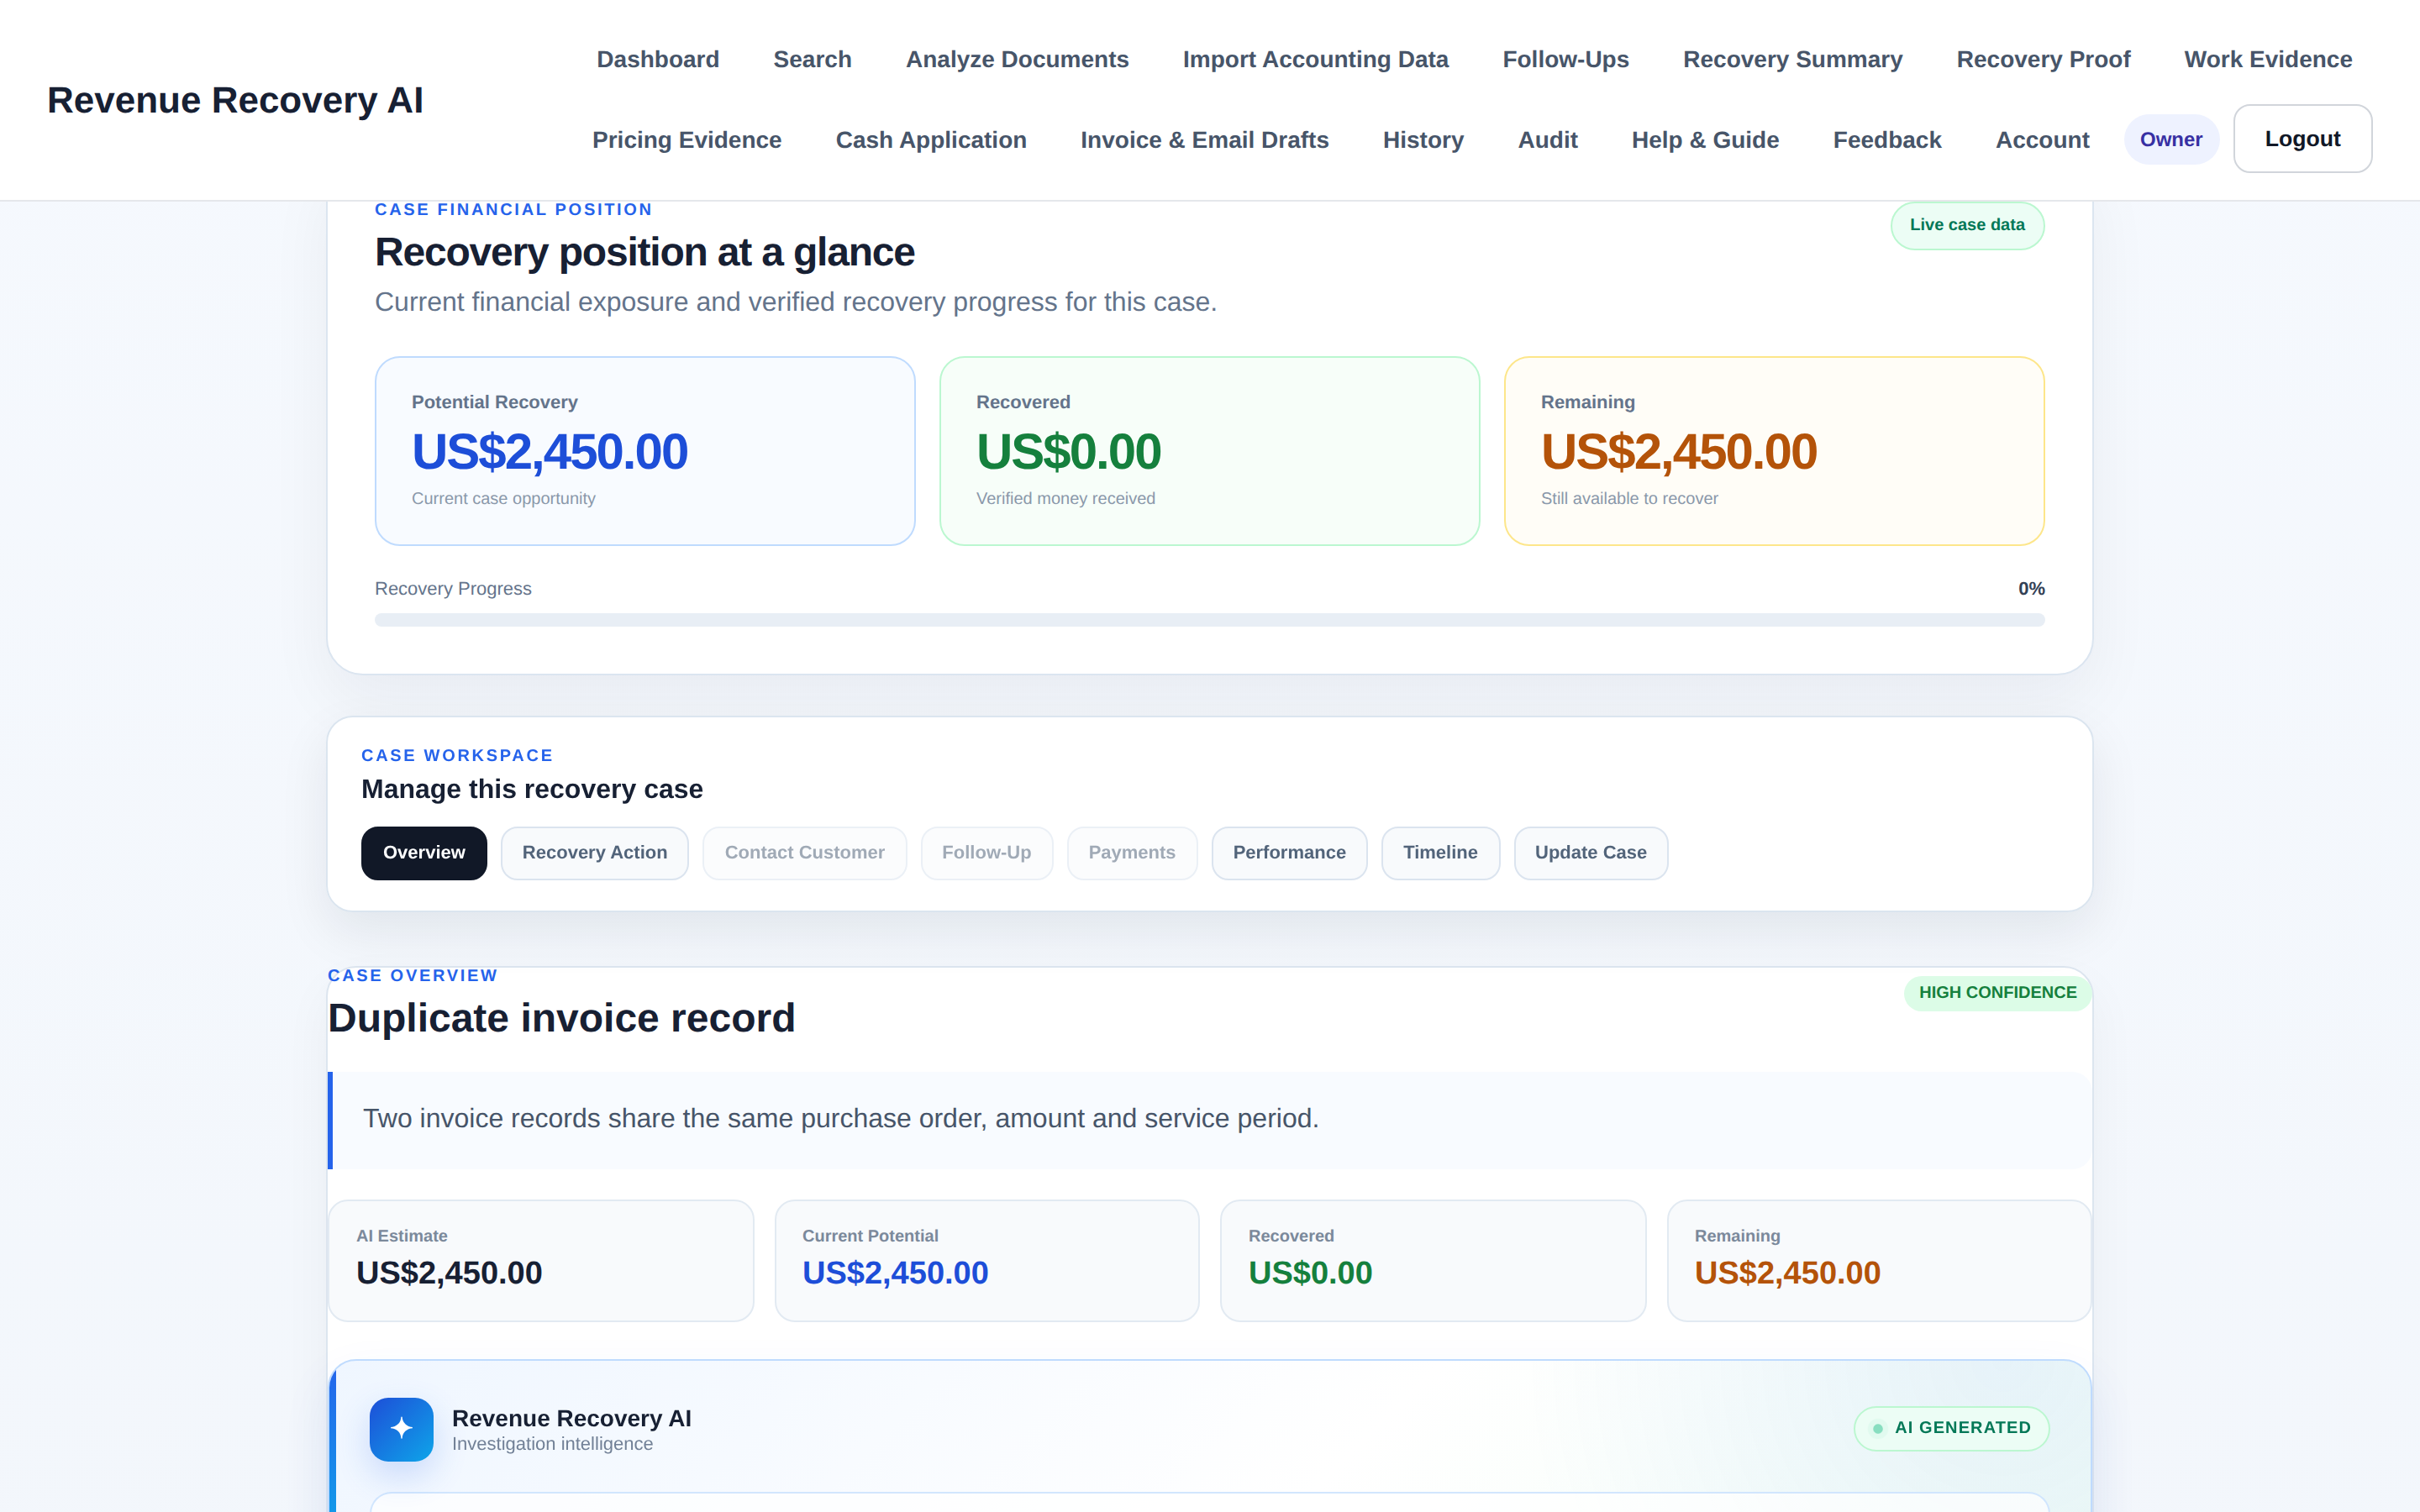The width and height of the screenshot is (2420, 1512).
Task: Open the Recovery Proof page
Action: [x=2043, y=59]
